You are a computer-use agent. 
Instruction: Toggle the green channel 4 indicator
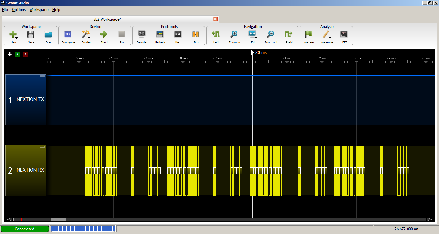tap(17, 54)
